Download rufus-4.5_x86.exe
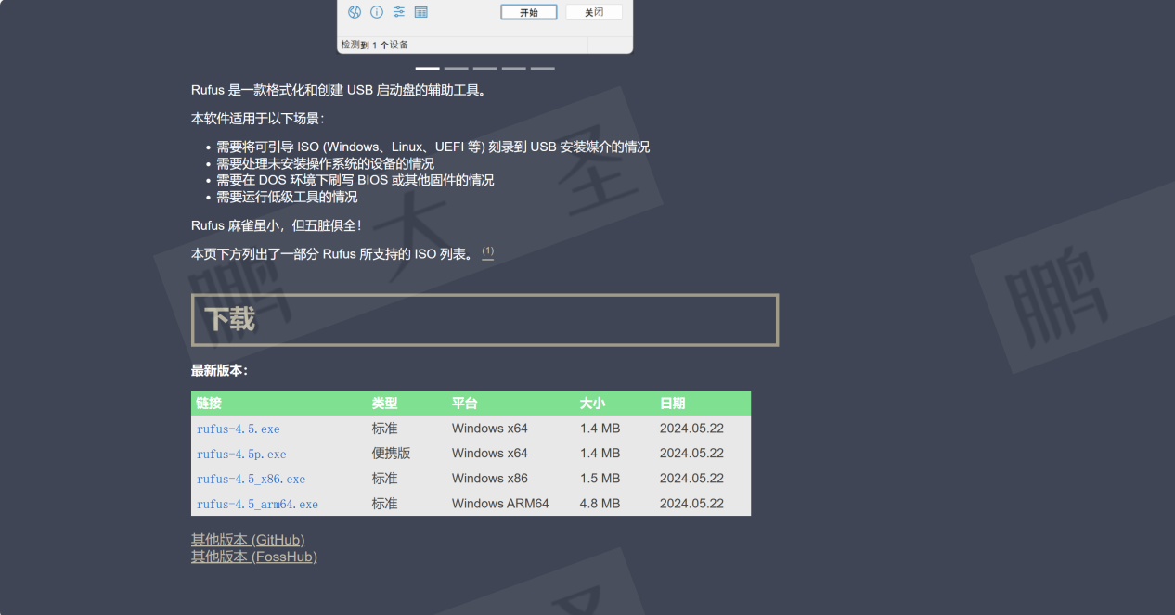The width and height of the screenshot is (1175, 615). click(251, 480)
